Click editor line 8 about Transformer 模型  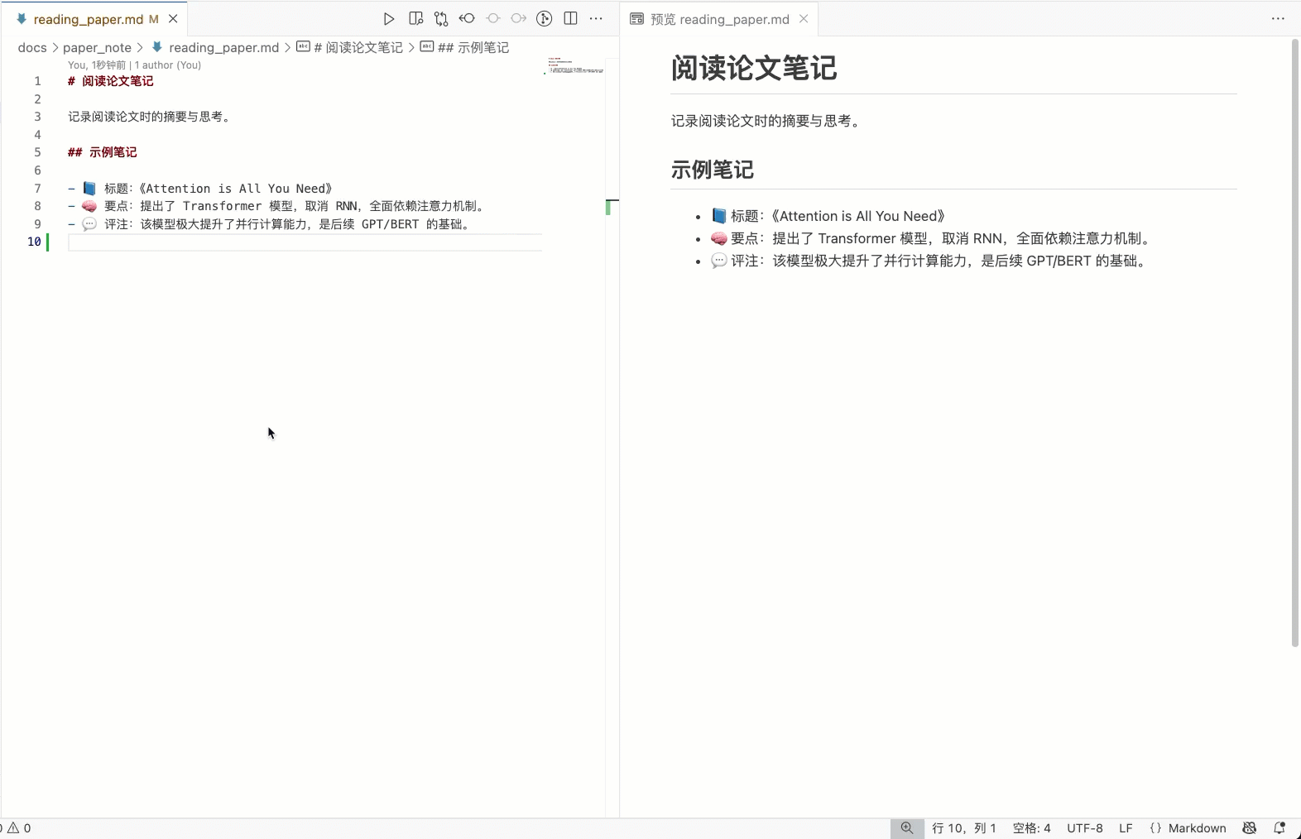(x=277, y=206)
